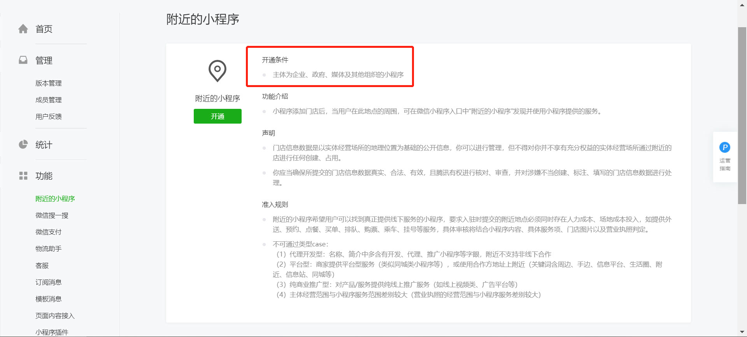This screenshot has height=337, width=747.
Task: Click the page scrollbar thumb
Action: [x=742, y=115]
